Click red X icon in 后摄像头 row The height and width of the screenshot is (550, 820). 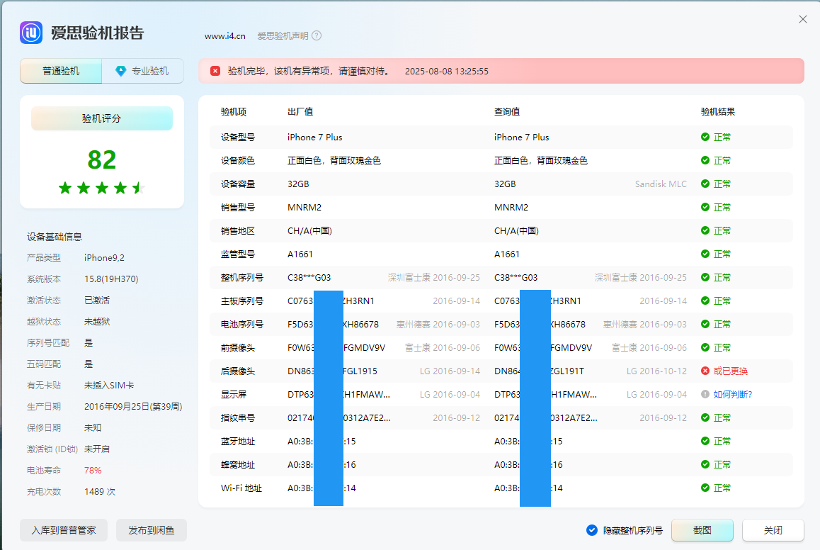pos(705,371)
